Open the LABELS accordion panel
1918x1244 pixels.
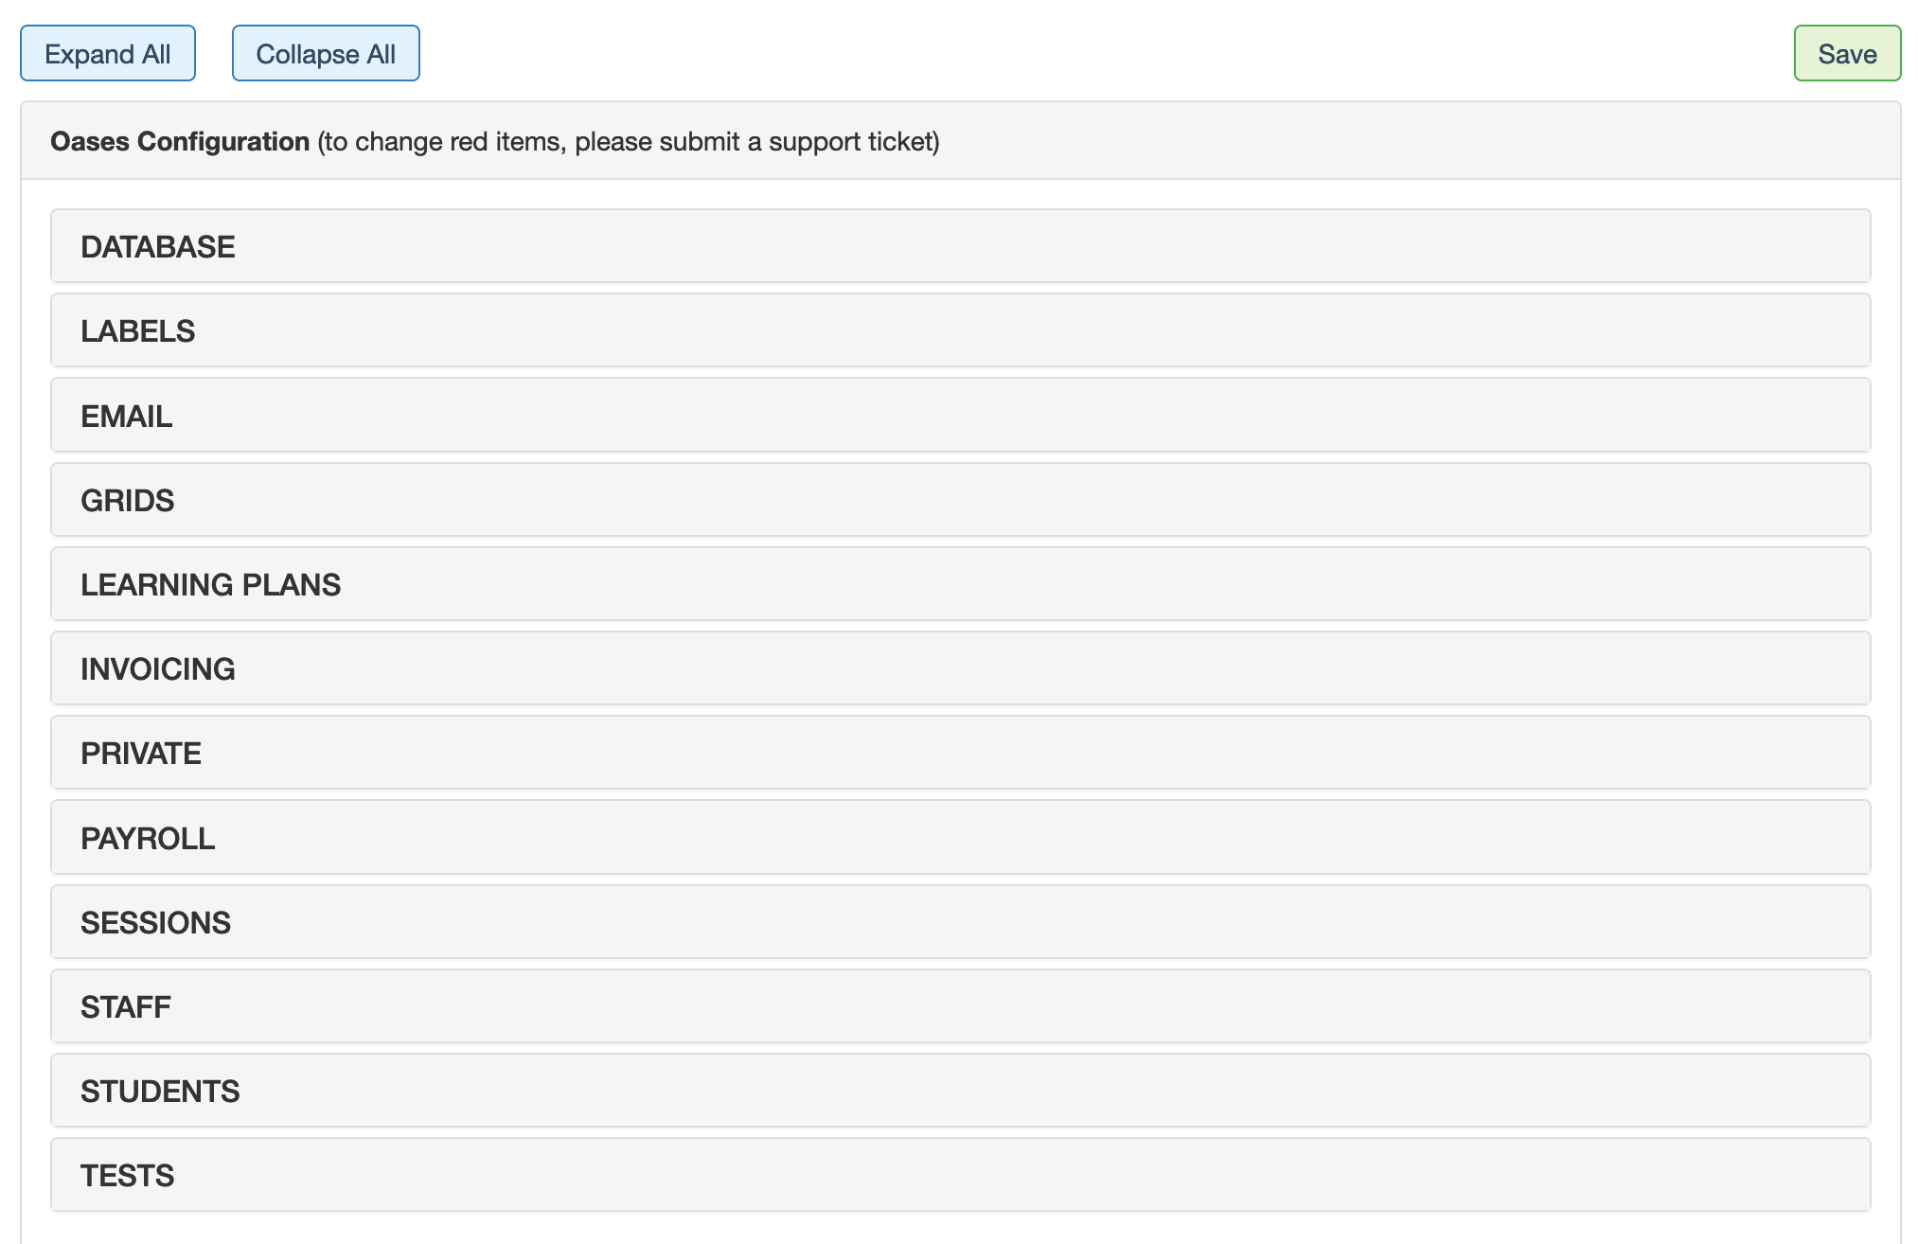pos(960,330)
